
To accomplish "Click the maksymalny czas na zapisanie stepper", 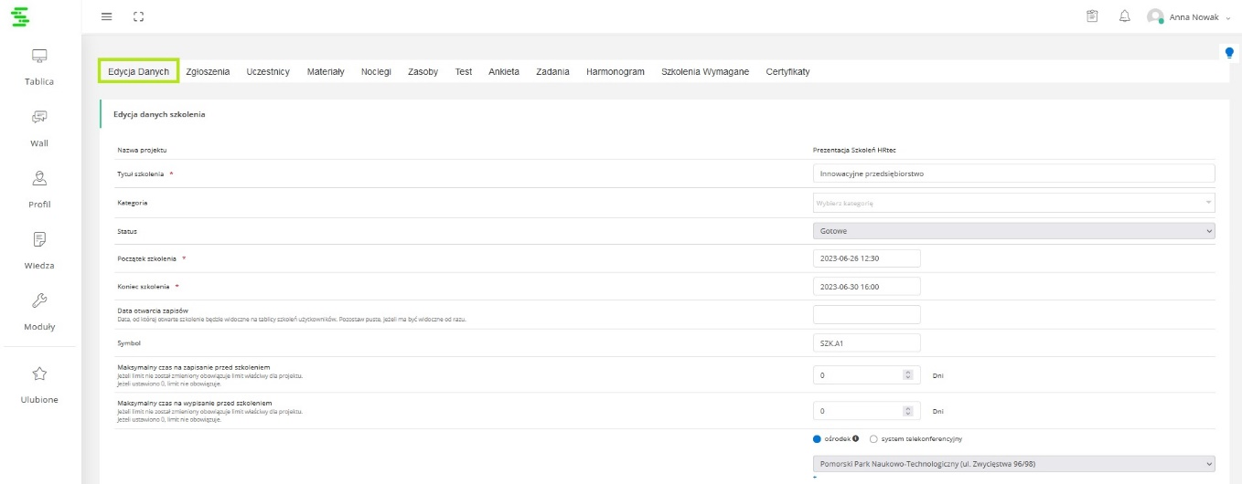I will click(907, 374).
